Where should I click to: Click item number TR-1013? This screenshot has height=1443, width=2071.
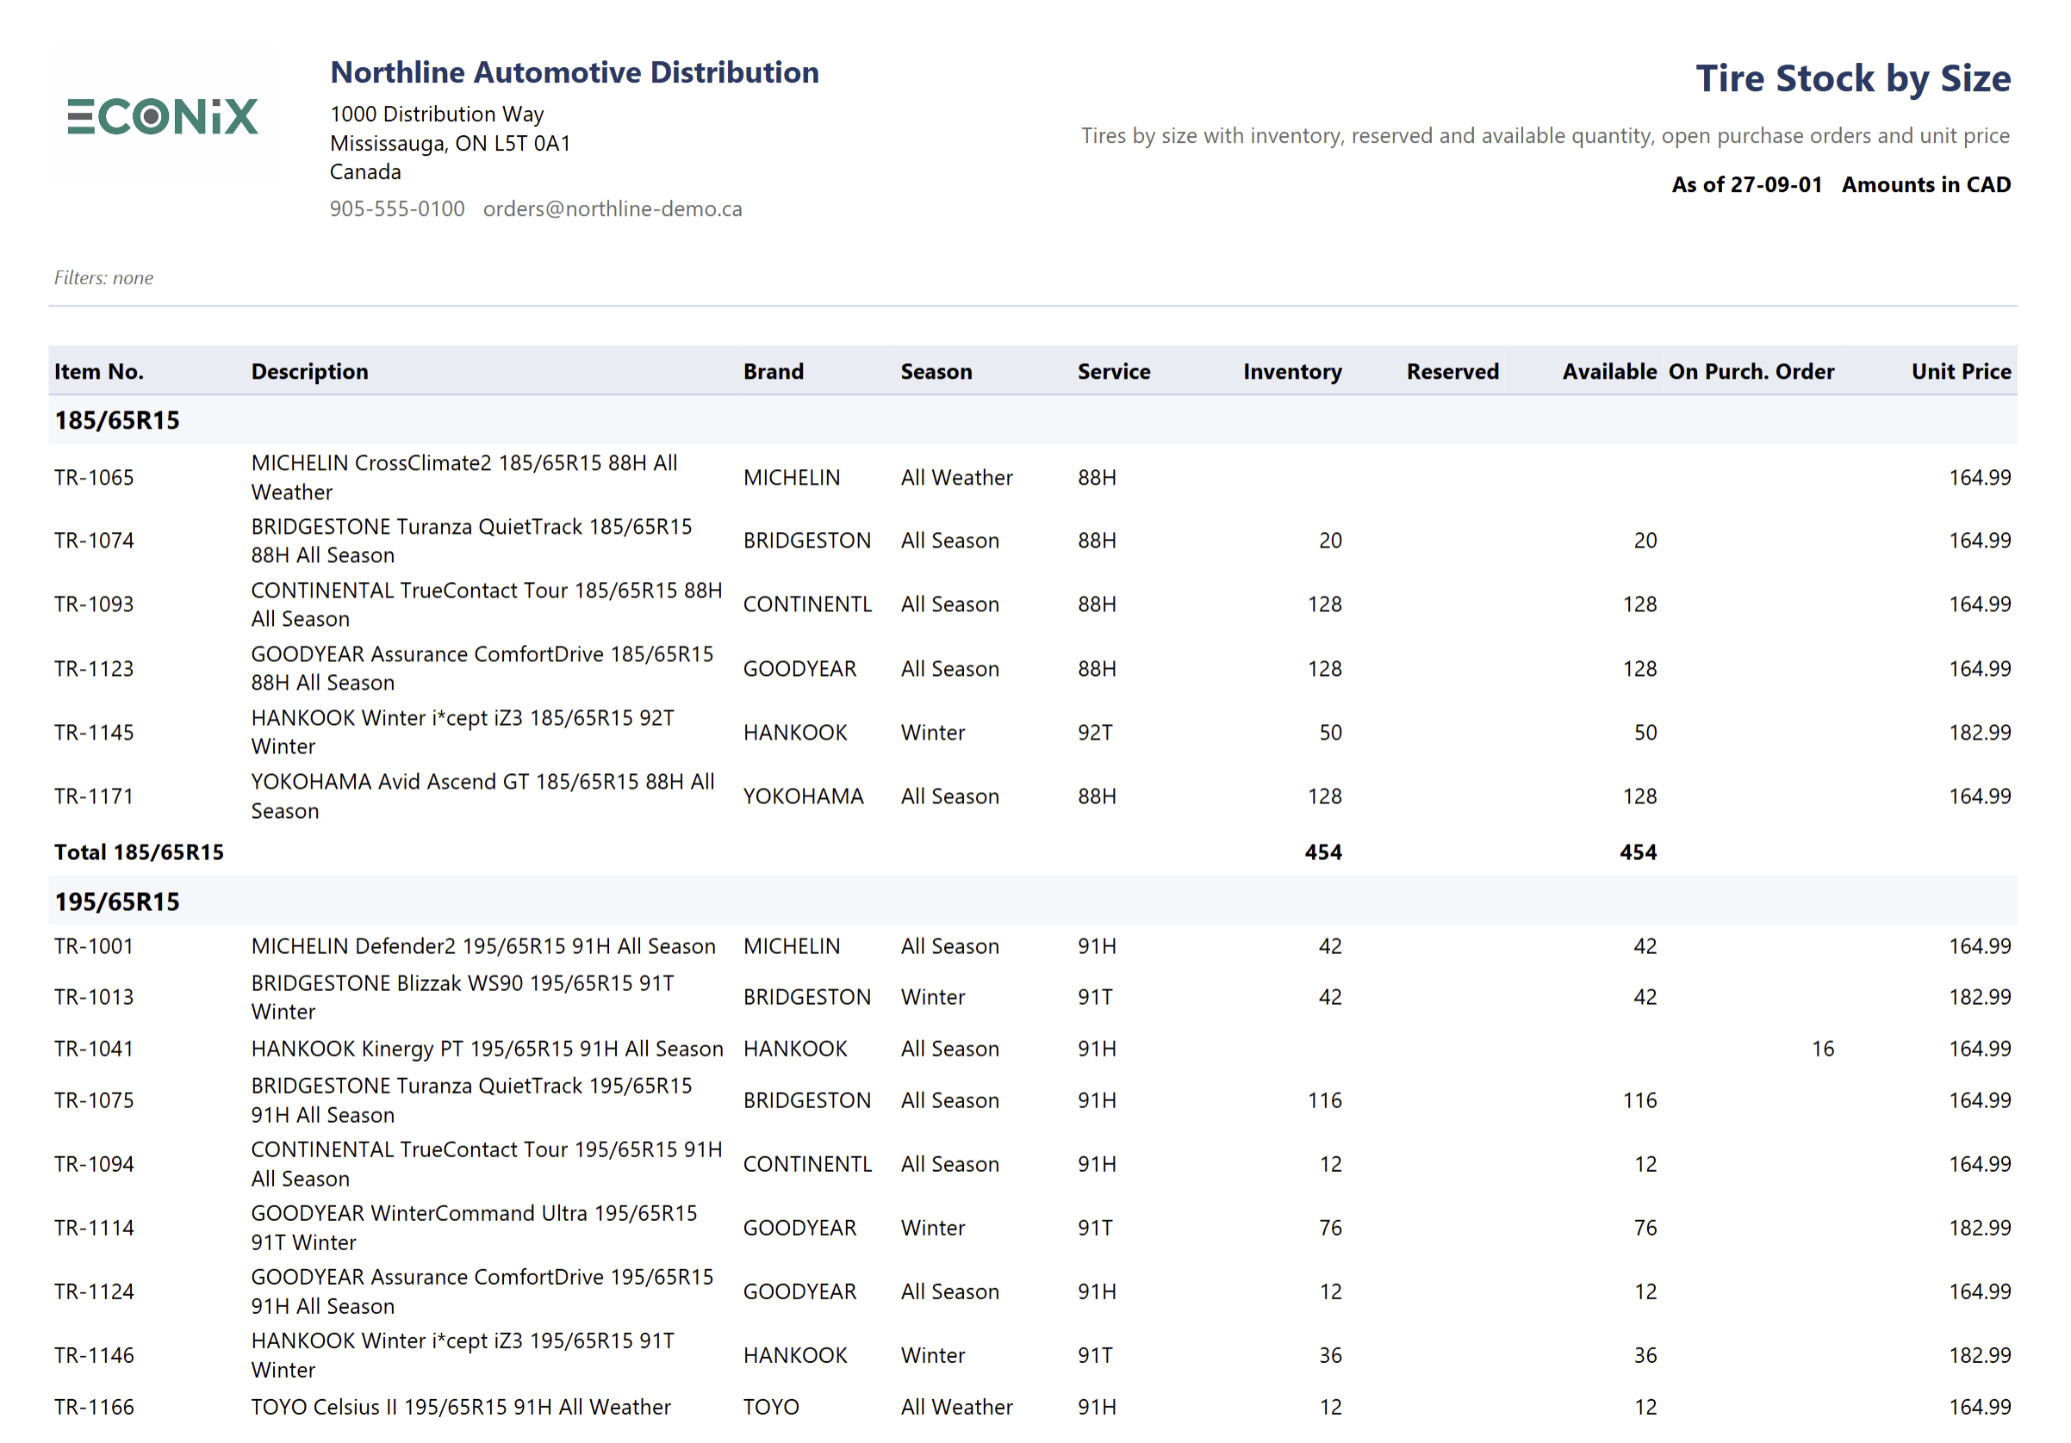click(x=94, y=997)
